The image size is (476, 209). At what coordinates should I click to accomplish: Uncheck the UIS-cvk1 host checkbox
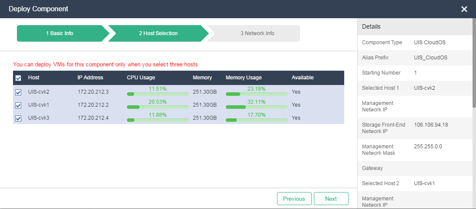[18, 105]
